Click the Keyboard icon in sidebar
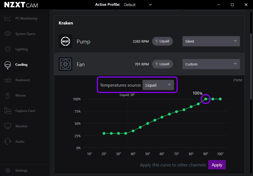Viewport: 253px width, 176px height. (8, 80)
